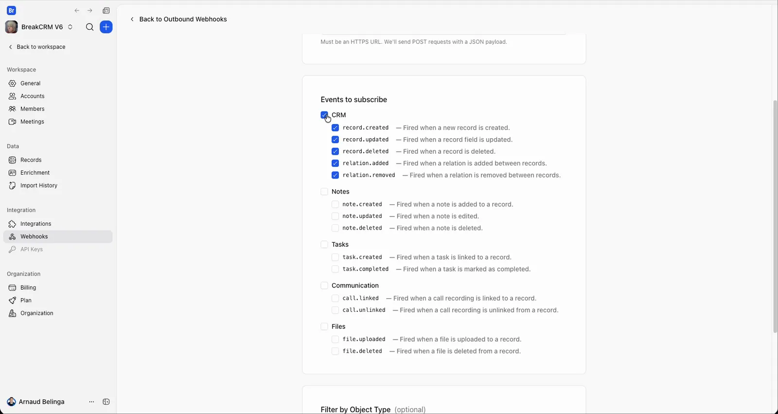This screenshot has height=414, width=778.
Task: Go to Meetings settings
Action: pos(58,122)
